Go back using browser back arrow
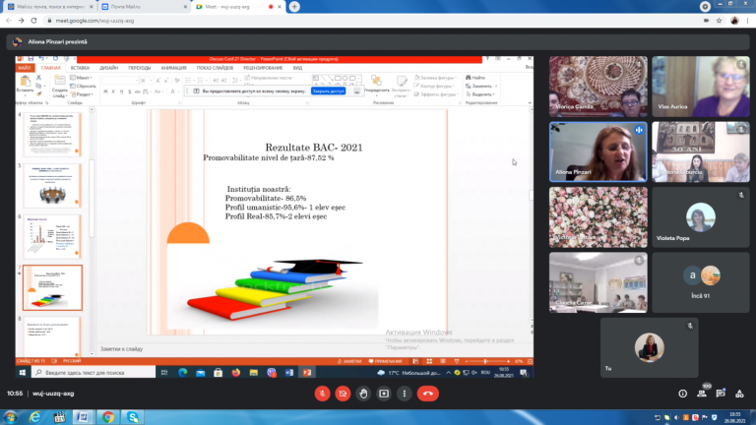 pos(10,20)
